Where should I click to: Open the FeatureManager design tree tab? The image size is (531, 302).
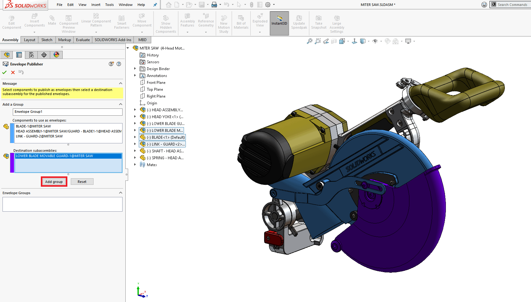click(7, 55)
